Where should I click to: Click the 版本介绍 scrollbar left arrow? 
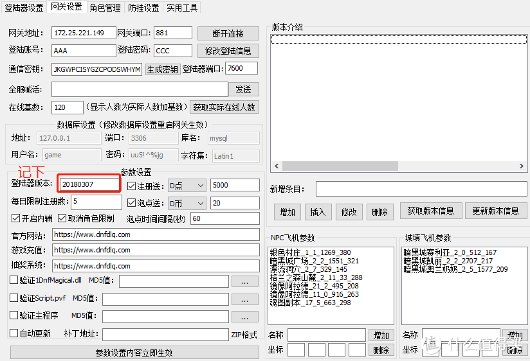click(x=277, y=166)
